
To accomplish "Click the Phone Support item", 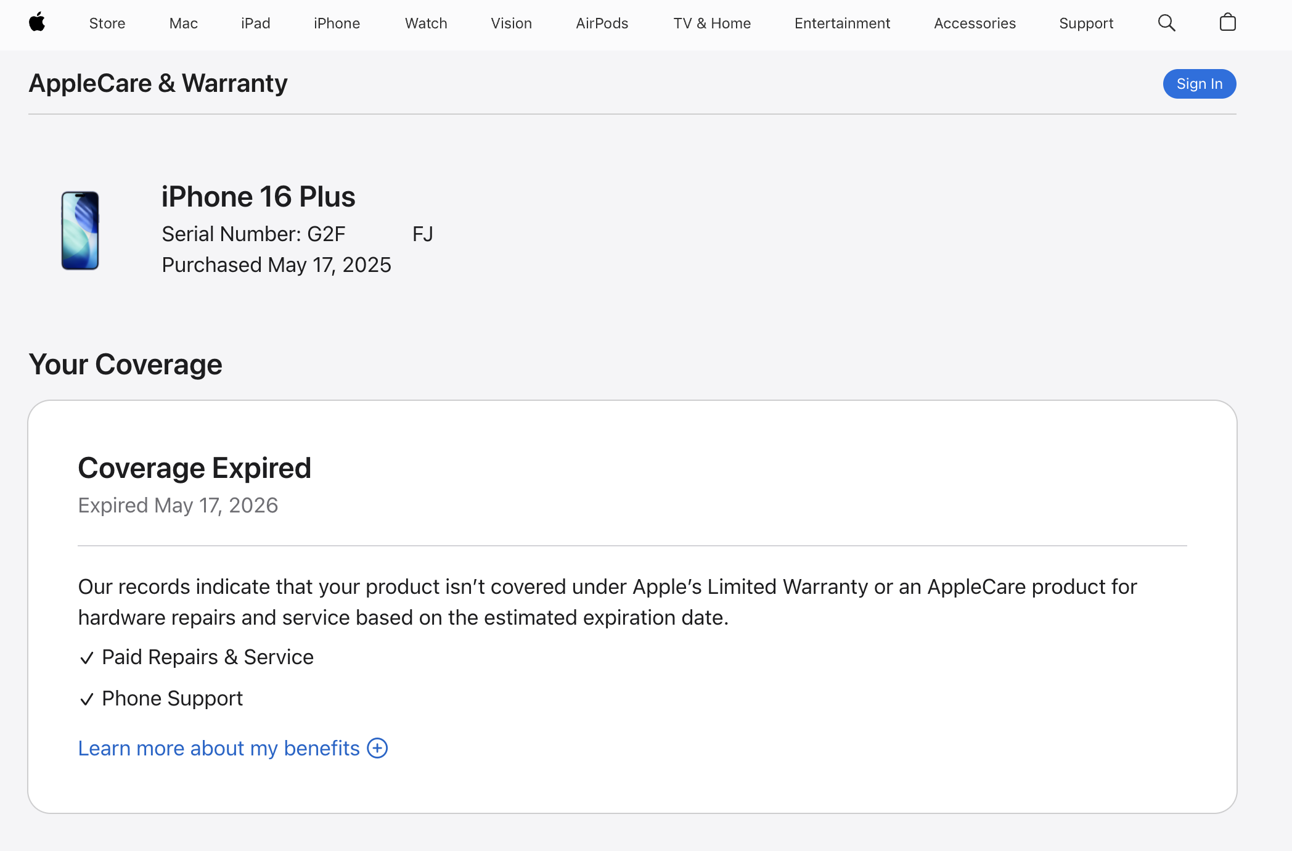I will pos(172,699).
